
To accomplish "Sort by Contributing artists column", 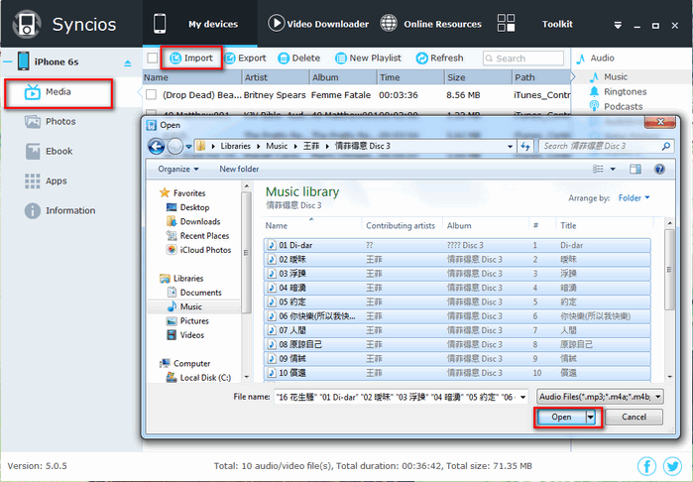I will [x=401, y=225].
